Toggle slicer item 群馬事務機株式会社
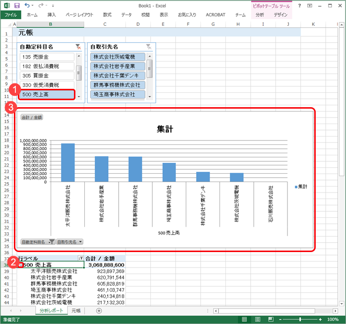 coord(118,85)
